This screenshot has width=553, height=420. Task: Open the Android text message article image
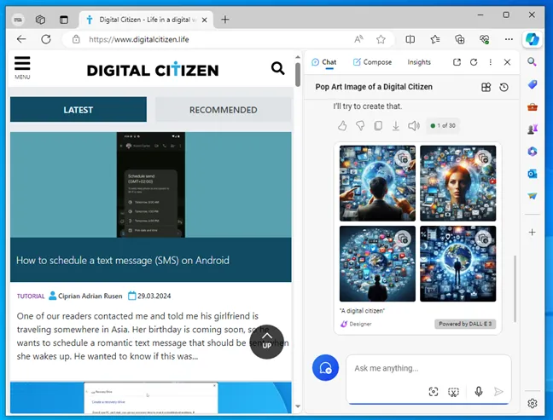(x=150, y=185)
